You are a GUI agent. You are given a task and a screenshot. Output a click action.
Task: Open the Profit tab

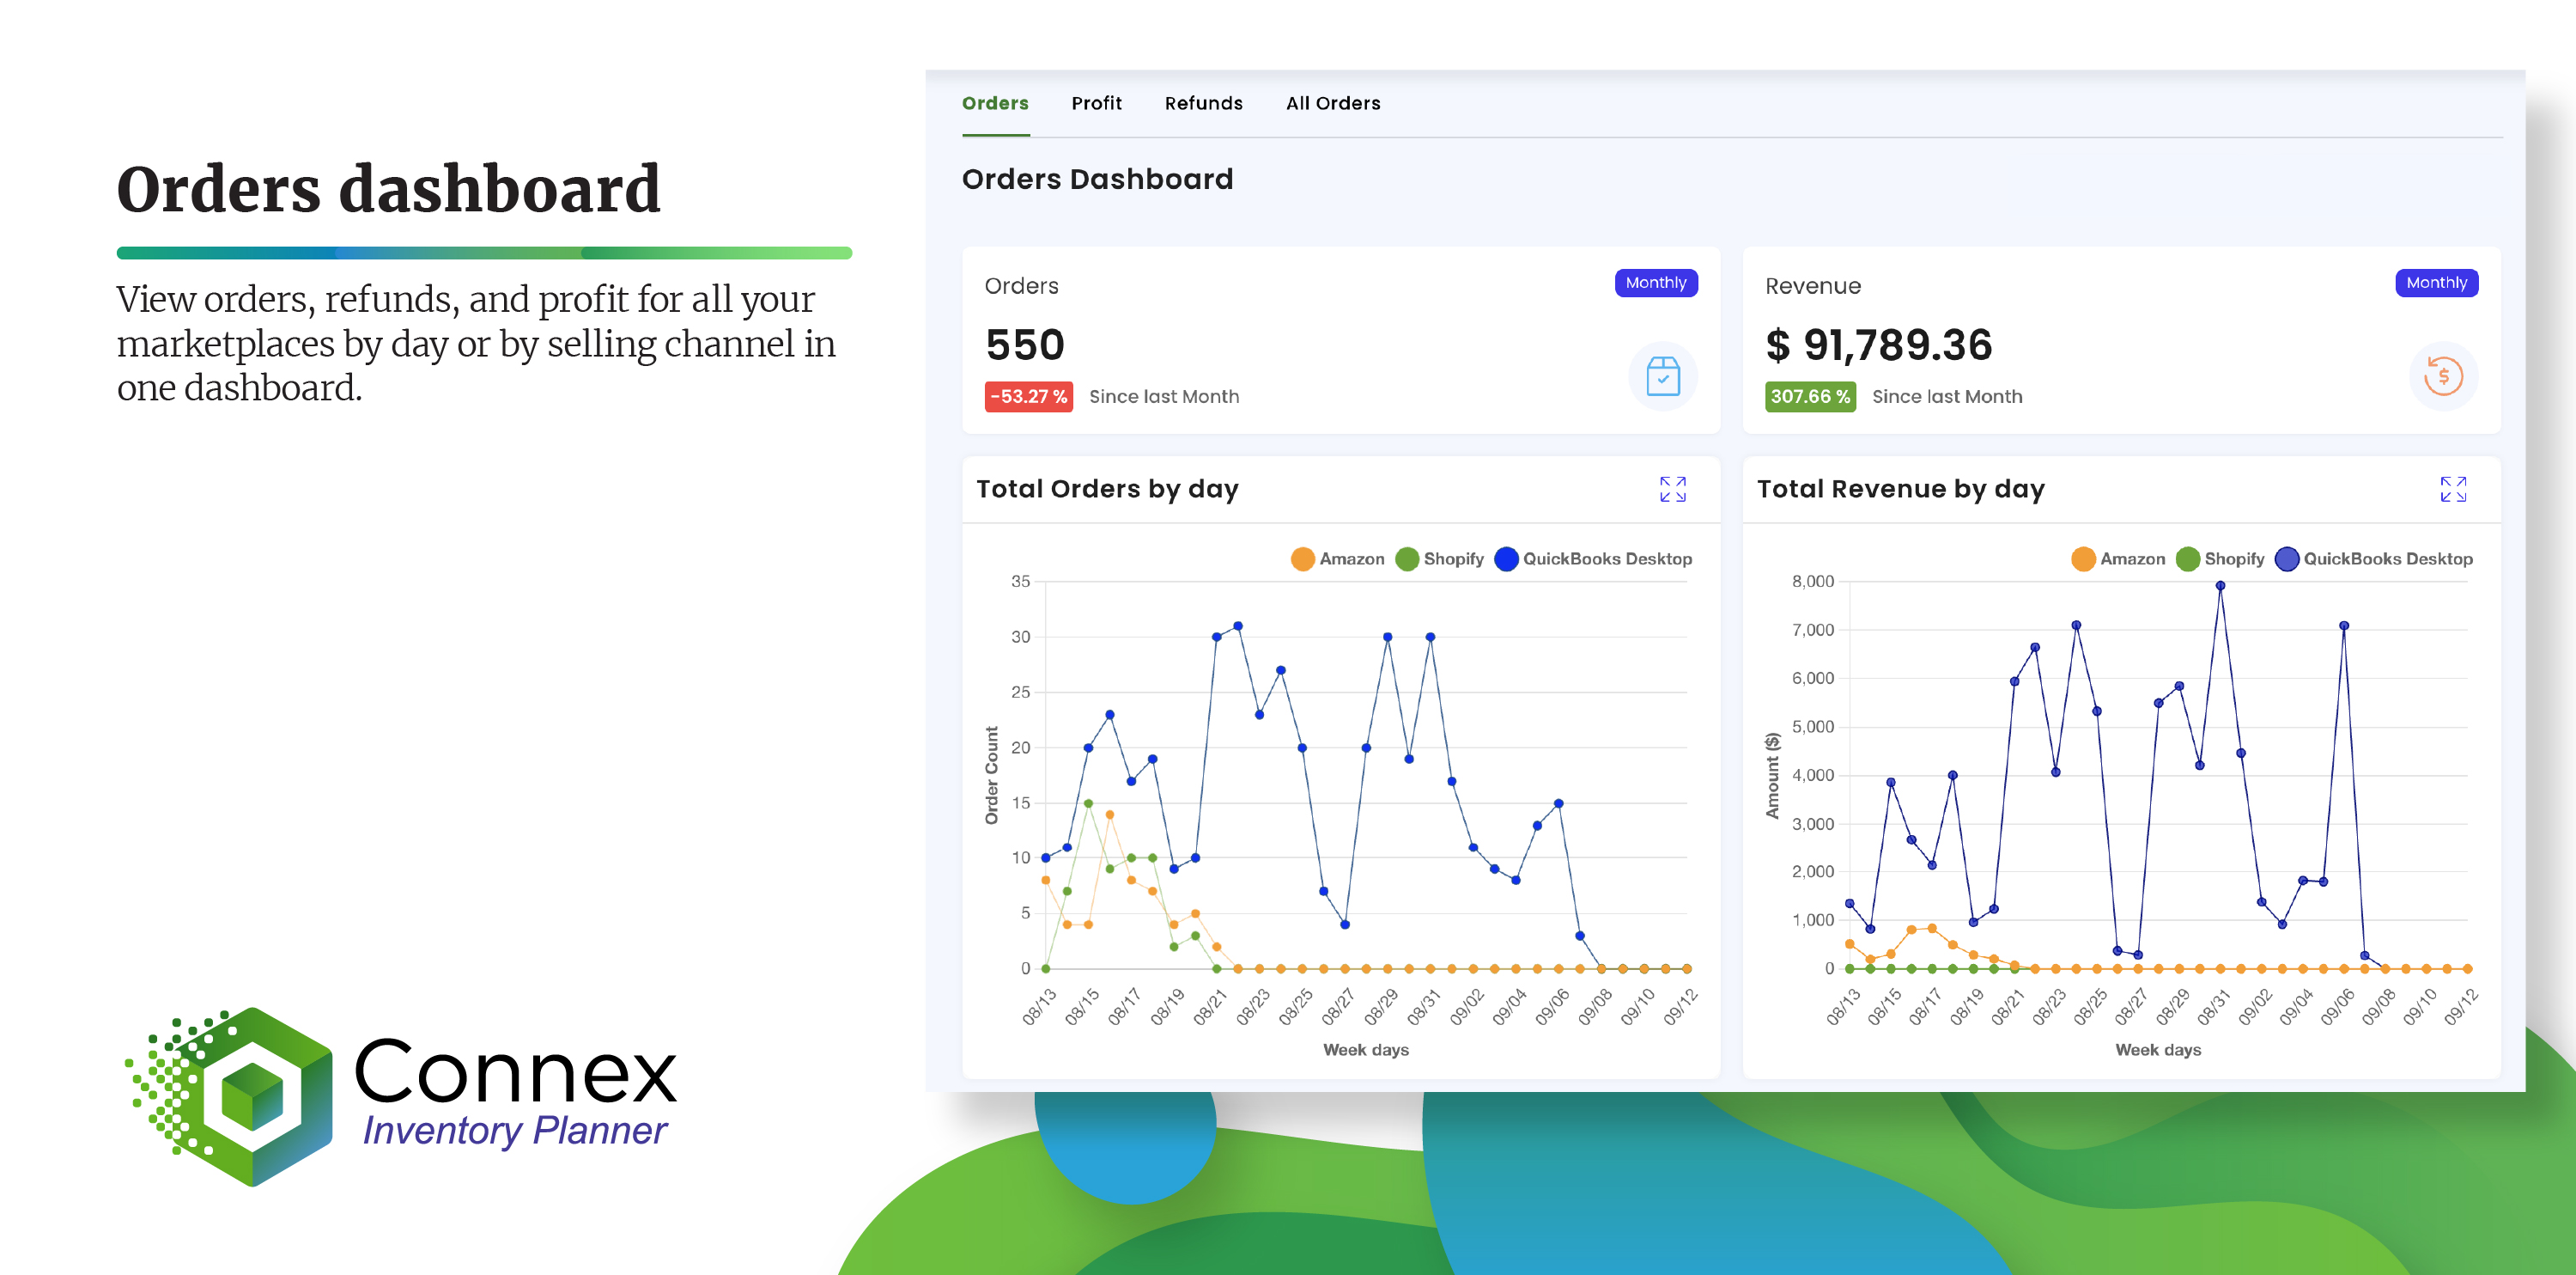(x=1096, y=103)
